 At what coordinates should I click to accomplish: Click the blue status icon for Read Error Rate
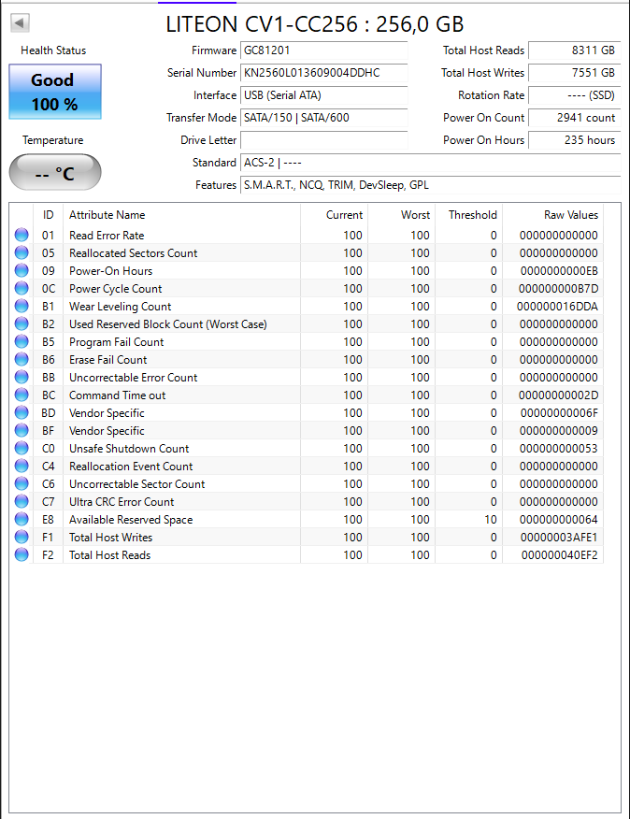click(21, 235)
